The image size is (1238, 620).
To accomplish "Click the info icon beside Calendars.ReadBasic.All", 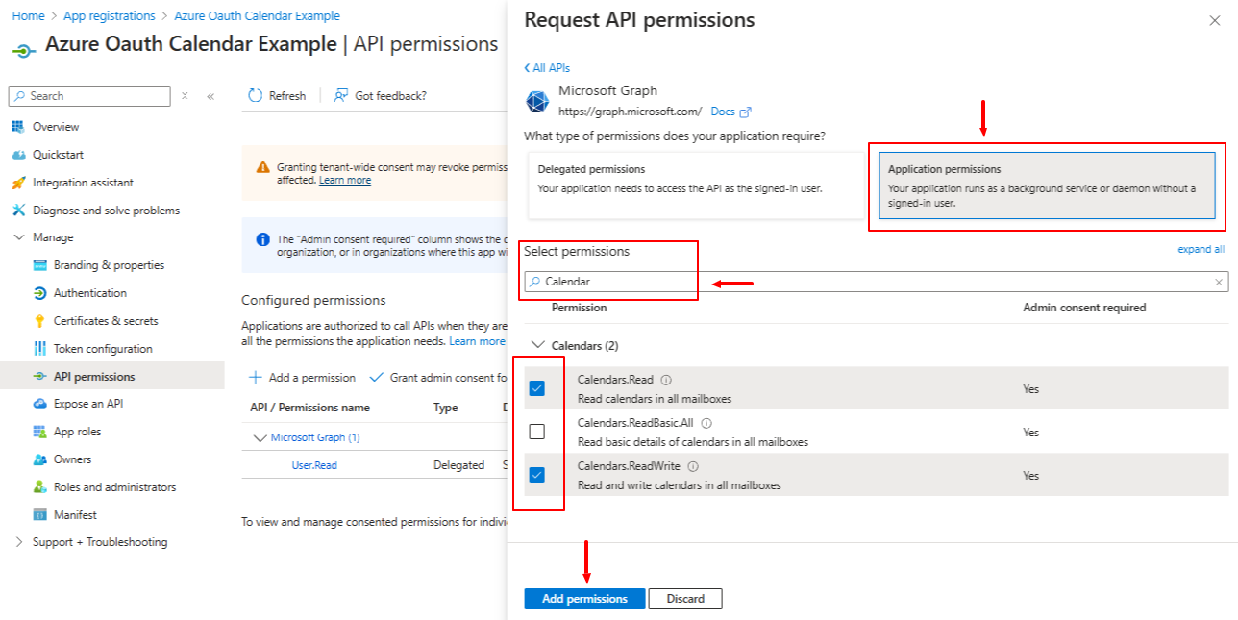I will (x=706, y=423).
